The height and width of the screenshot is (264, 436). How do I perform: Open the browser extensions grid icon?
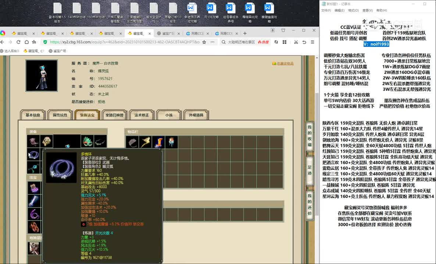[x=285, y=42]
